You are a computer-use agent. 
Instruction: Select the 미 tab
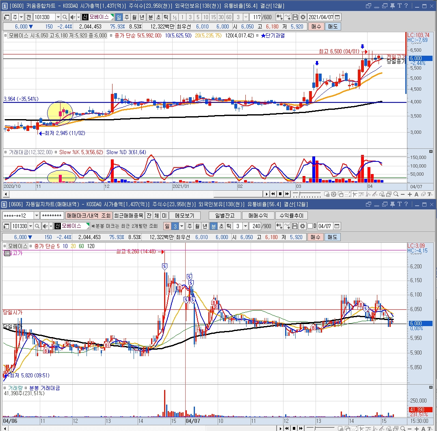point(164,215)
